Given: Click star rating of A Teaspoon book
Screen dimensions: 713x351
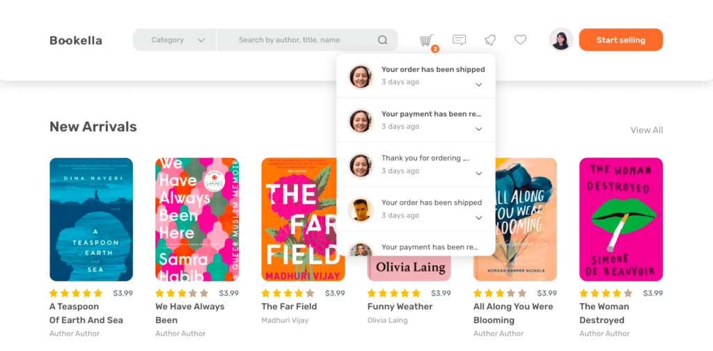Looking at the screenshot, I should click(x=76, y=293).
